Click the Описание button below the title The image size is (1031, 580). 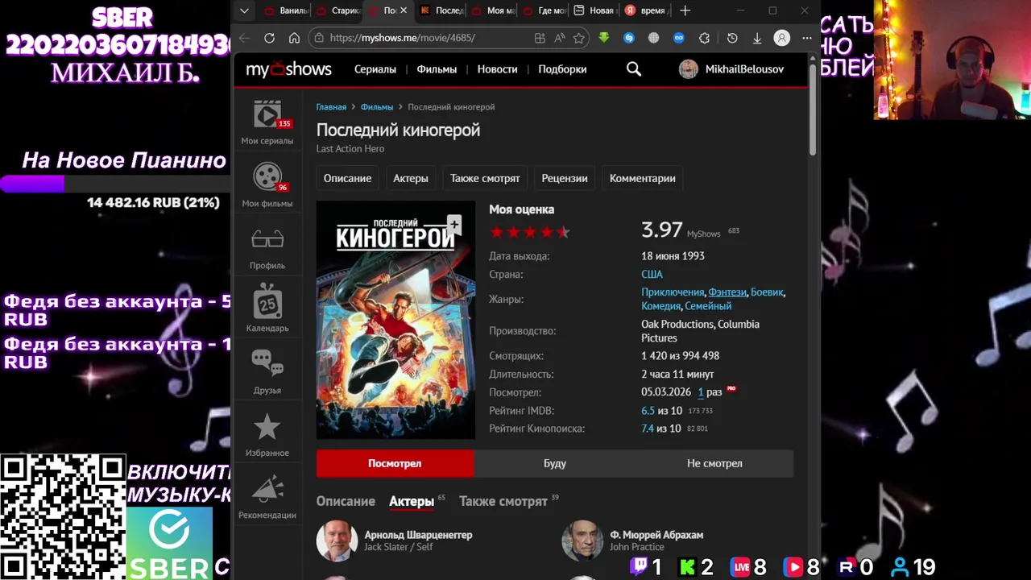click(347, 178)
